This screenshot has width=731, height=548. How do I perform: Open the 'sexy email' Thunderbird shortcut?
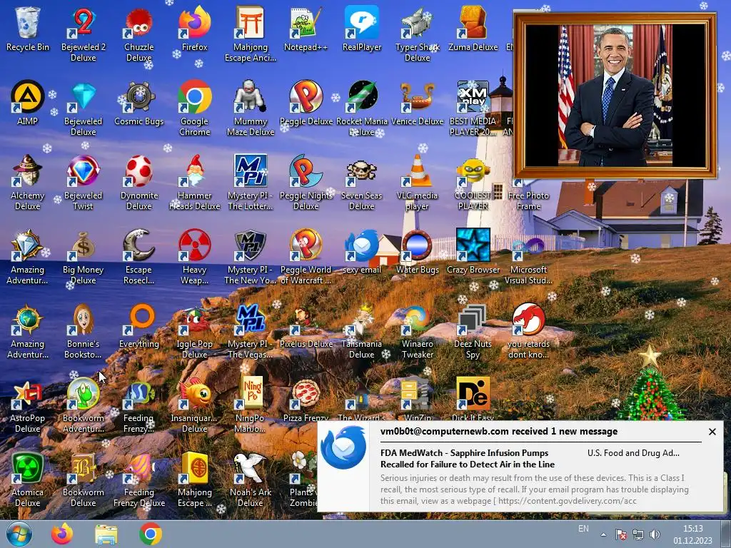pyautogui.click(x=362, y=251)
